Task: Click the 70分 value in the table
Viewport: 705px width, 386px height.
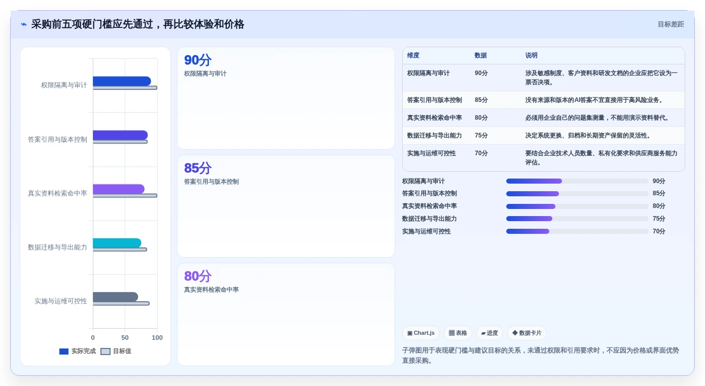Action: click(481, 153)
